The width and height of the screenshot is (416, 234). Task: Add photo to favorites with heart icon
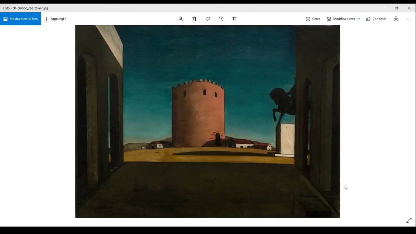tap(208, 19)
